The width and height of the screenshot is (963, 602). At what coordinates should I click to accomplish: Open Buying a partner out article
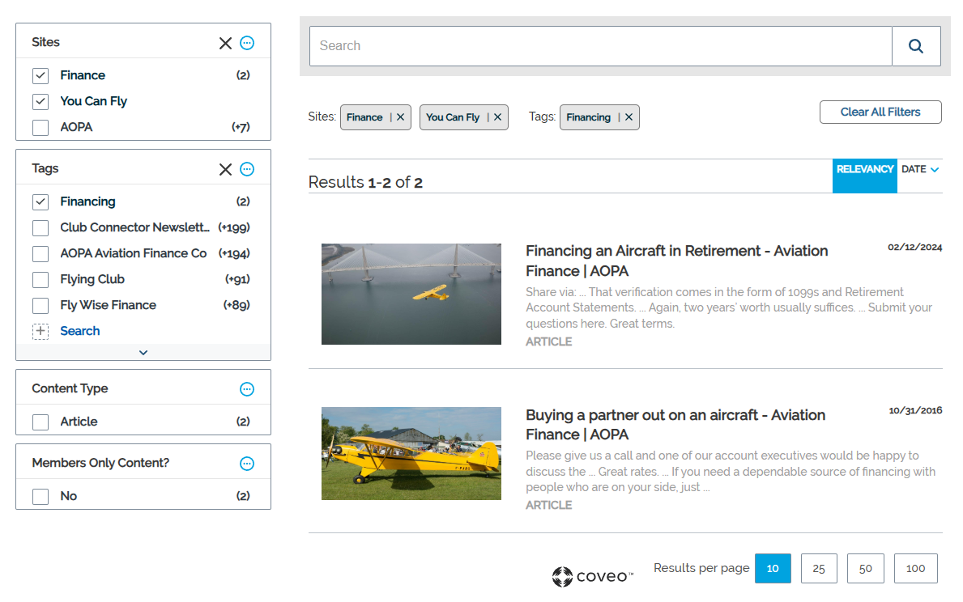675,425
